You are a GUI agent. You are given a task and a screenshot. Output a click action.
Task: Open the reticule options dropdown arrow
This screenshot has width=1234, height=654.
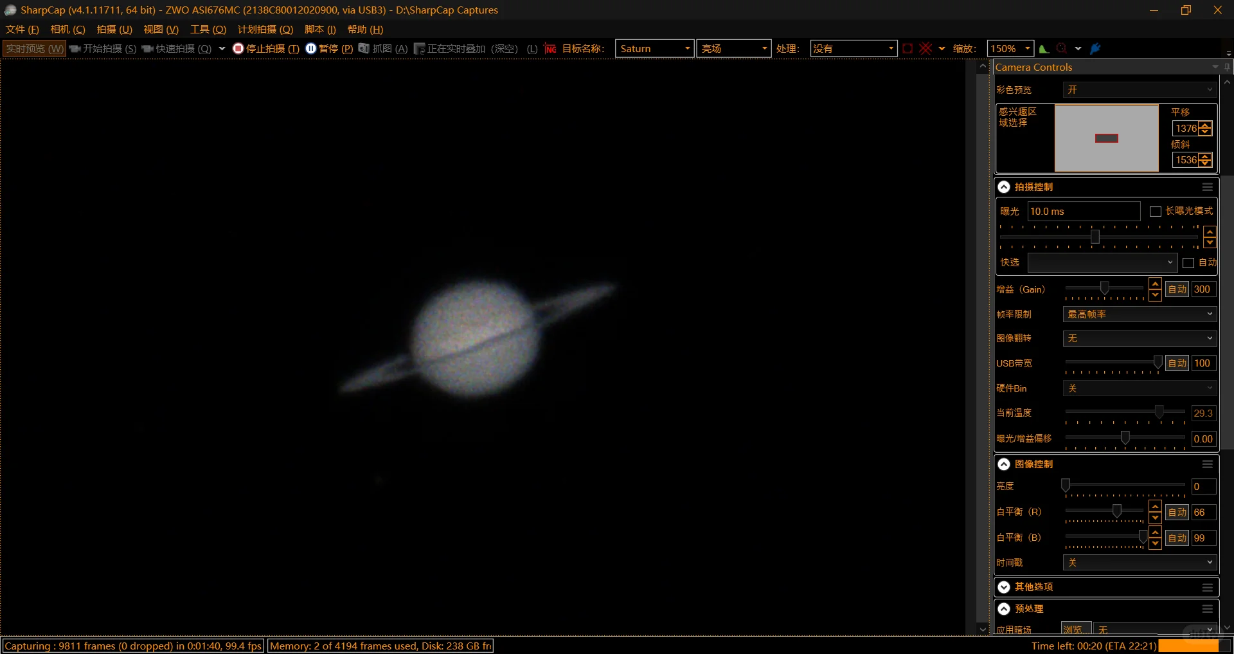coord(942,48)
